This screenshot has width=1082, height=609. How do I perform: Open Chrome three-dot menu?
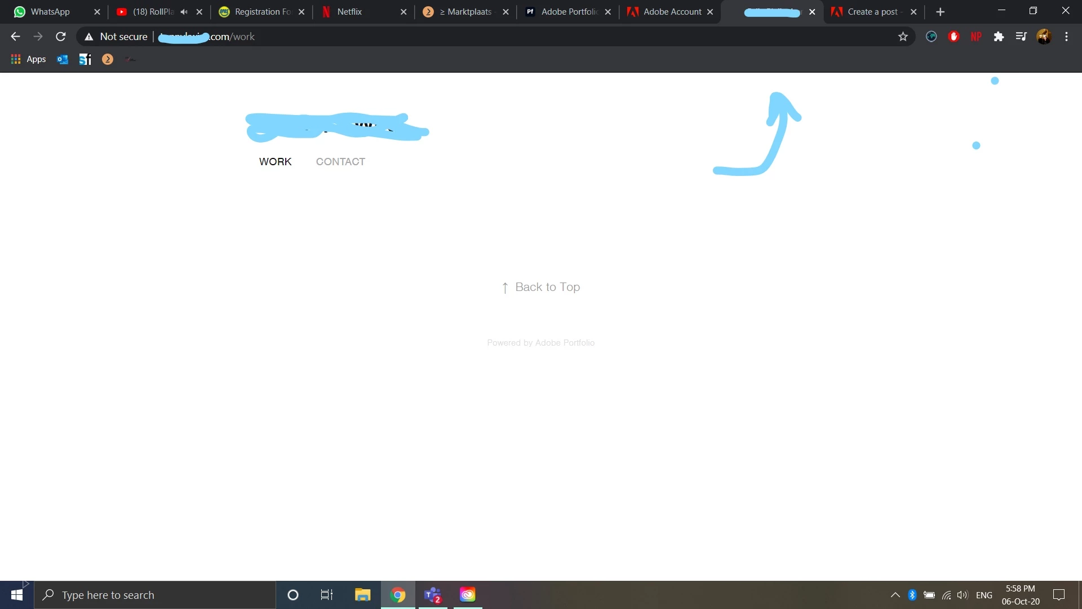click(1066, 37)
